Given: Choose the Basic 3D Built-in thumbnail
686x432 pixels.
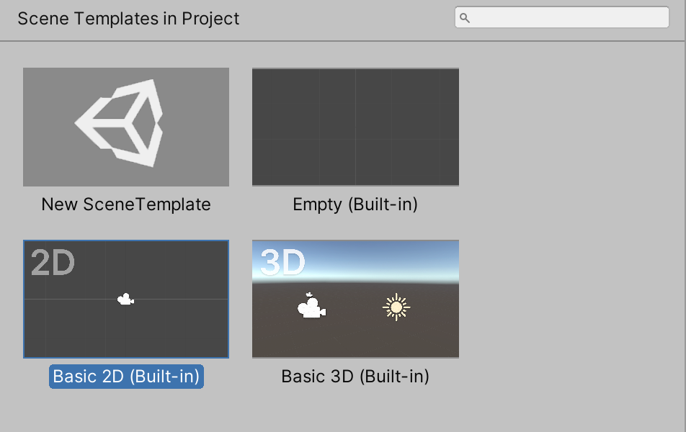Looking at the screenshot, I should (x=355, y=298).
